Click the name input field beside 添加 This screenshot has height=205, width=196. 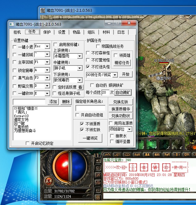(29, 102)
